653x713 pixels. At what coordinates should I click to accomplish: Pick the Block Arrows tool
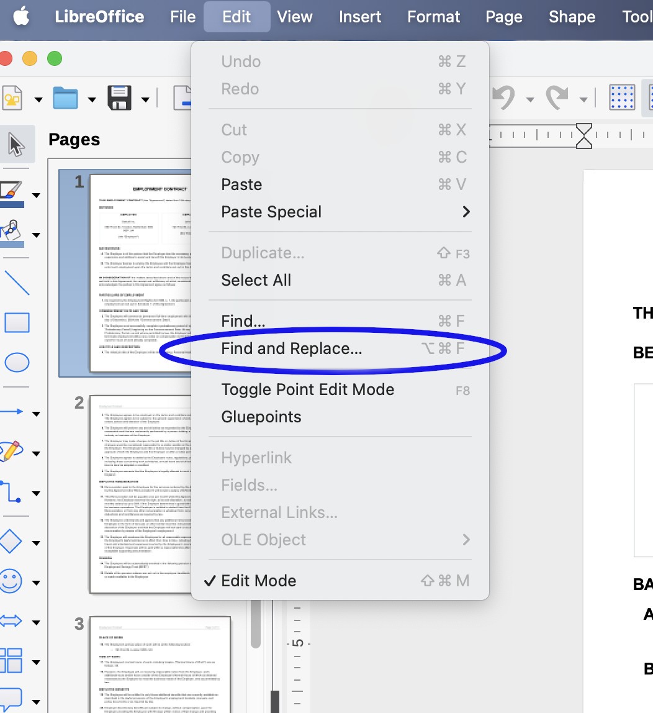(x=11, y=620)
